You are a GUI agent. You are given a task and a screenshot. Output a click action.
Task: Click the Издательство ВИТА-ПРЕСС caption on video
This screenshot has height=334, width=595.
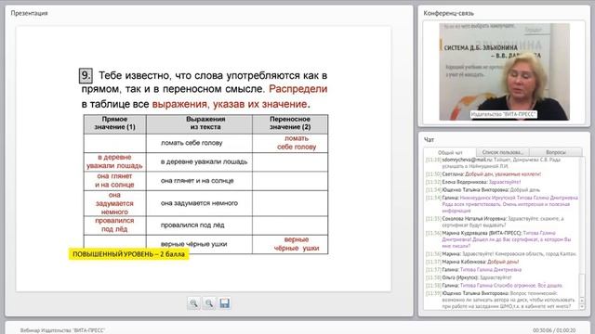click(504, 114)
